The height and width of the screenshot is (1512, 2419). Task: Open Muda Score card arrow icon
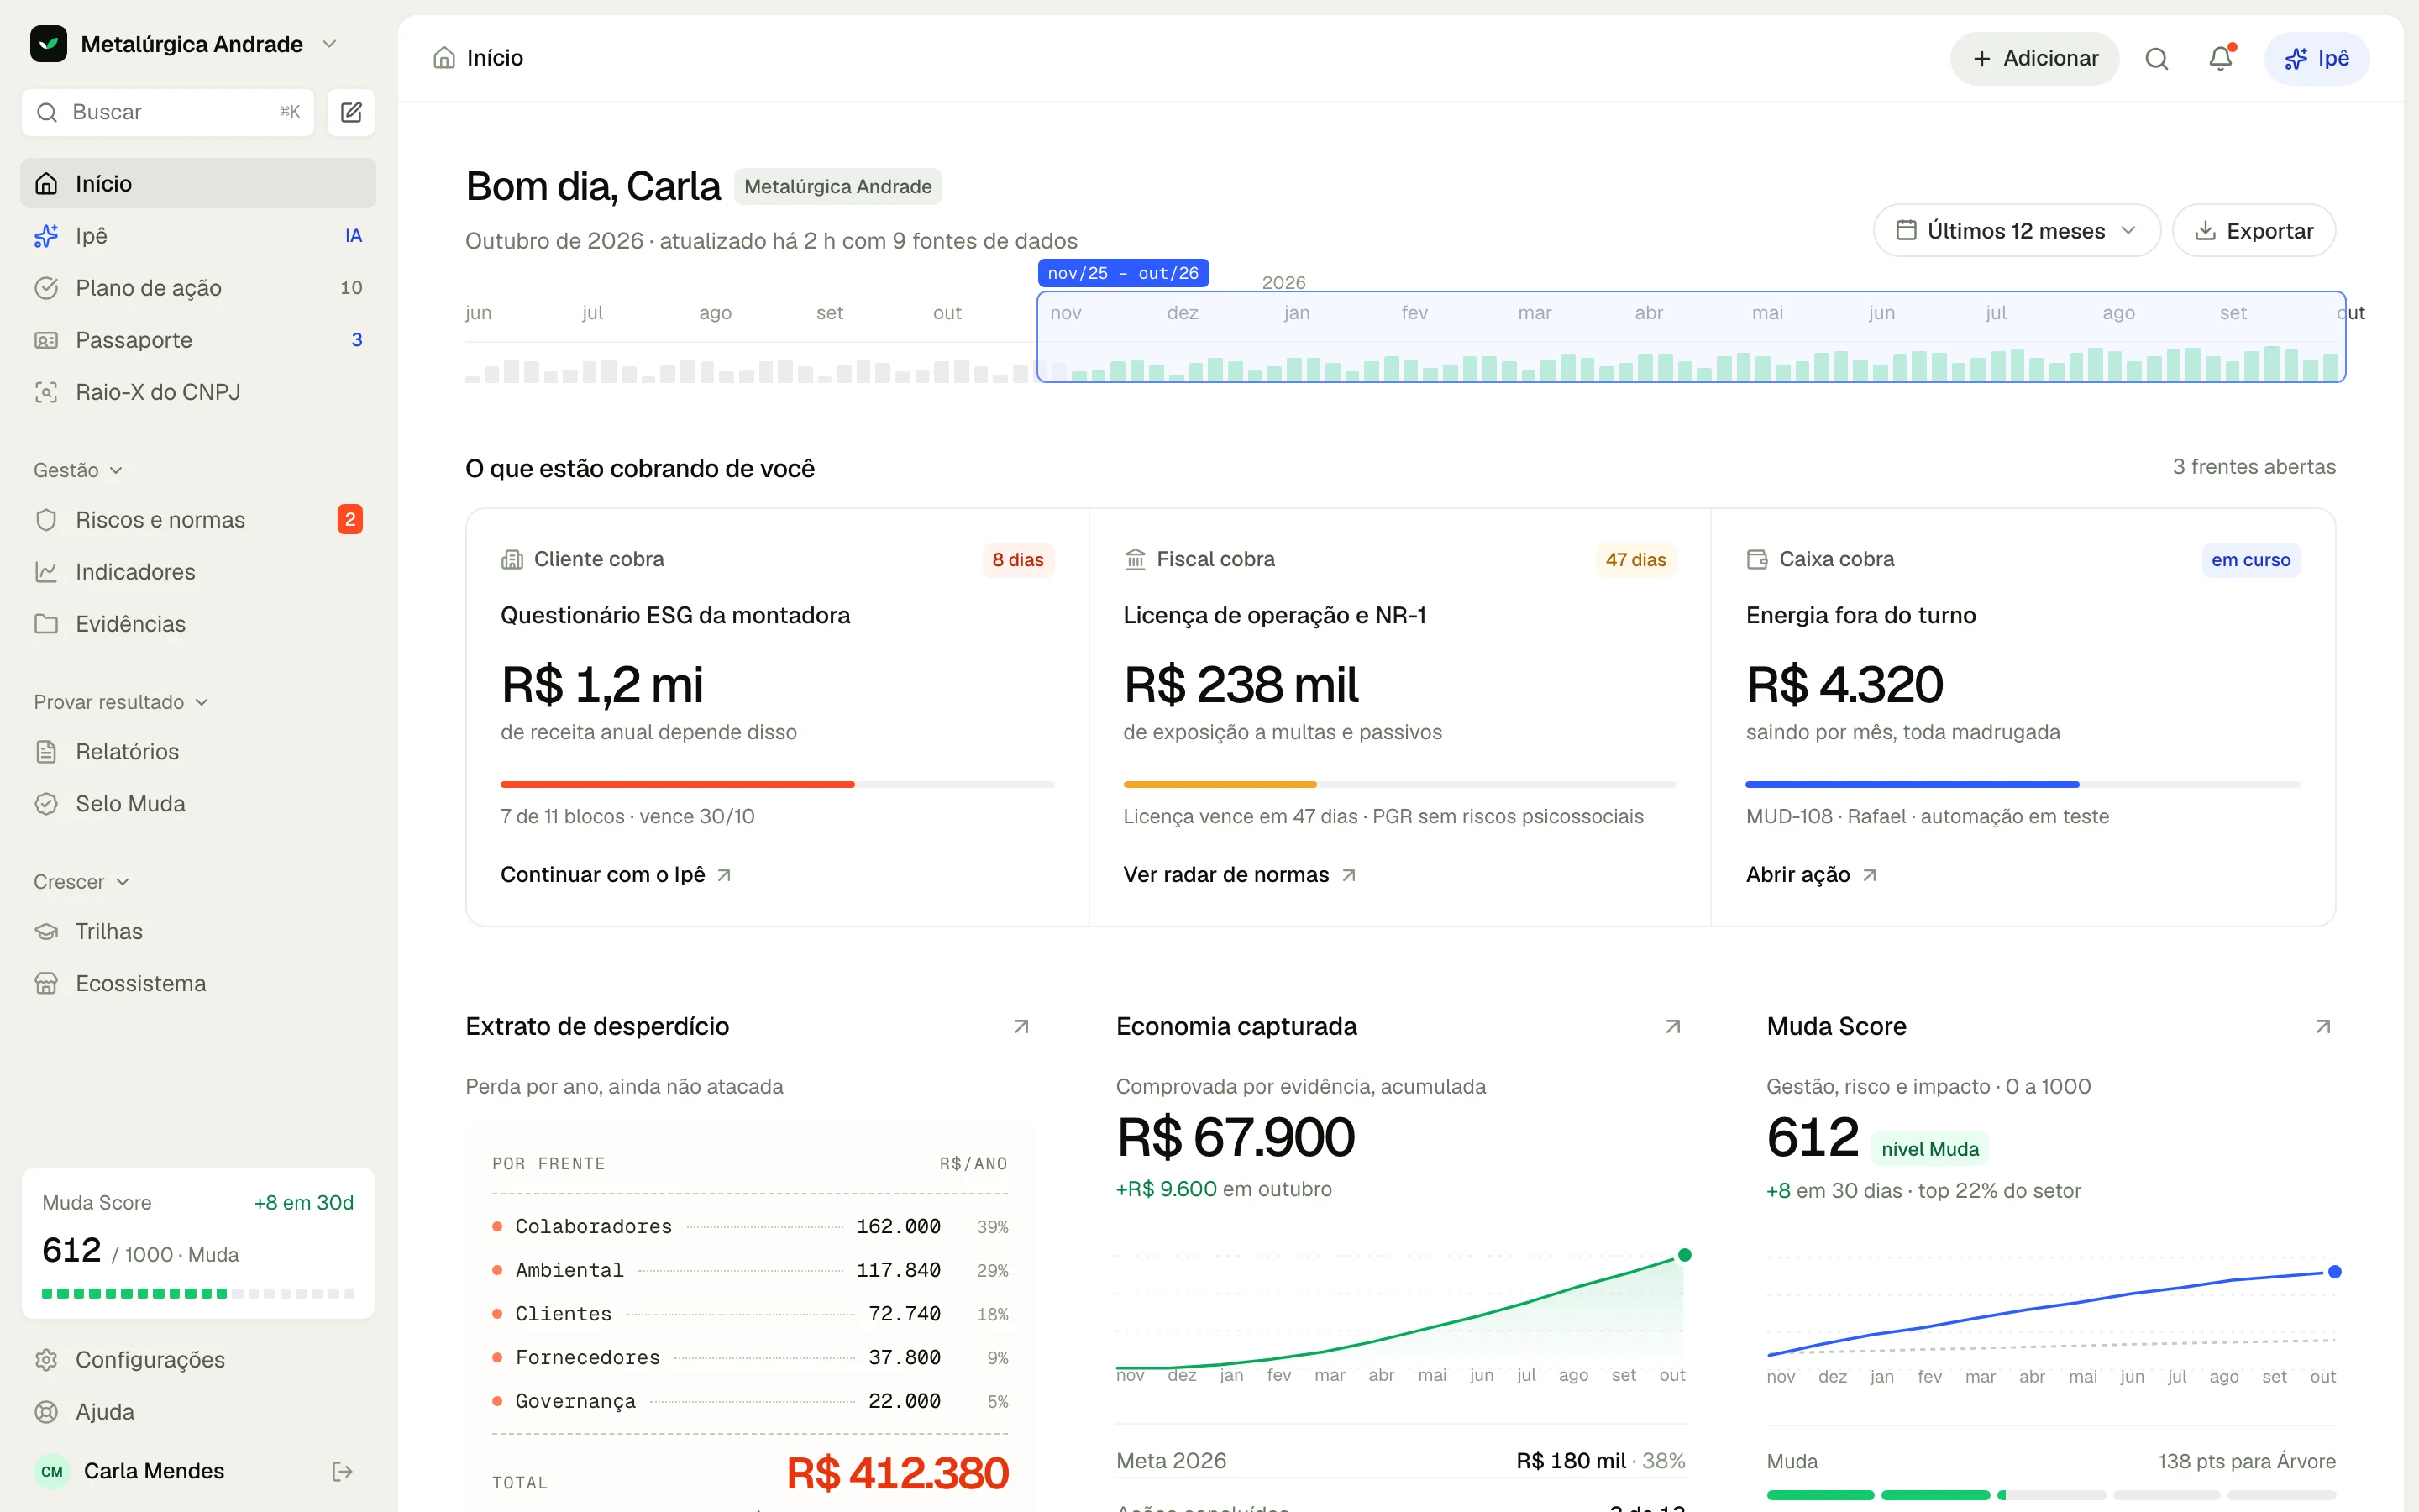click(x=2323, y=1026)
